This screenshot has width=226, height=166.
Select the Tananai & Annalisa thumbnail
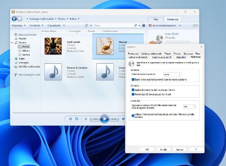pyautogui.click(x=53, y=72)
